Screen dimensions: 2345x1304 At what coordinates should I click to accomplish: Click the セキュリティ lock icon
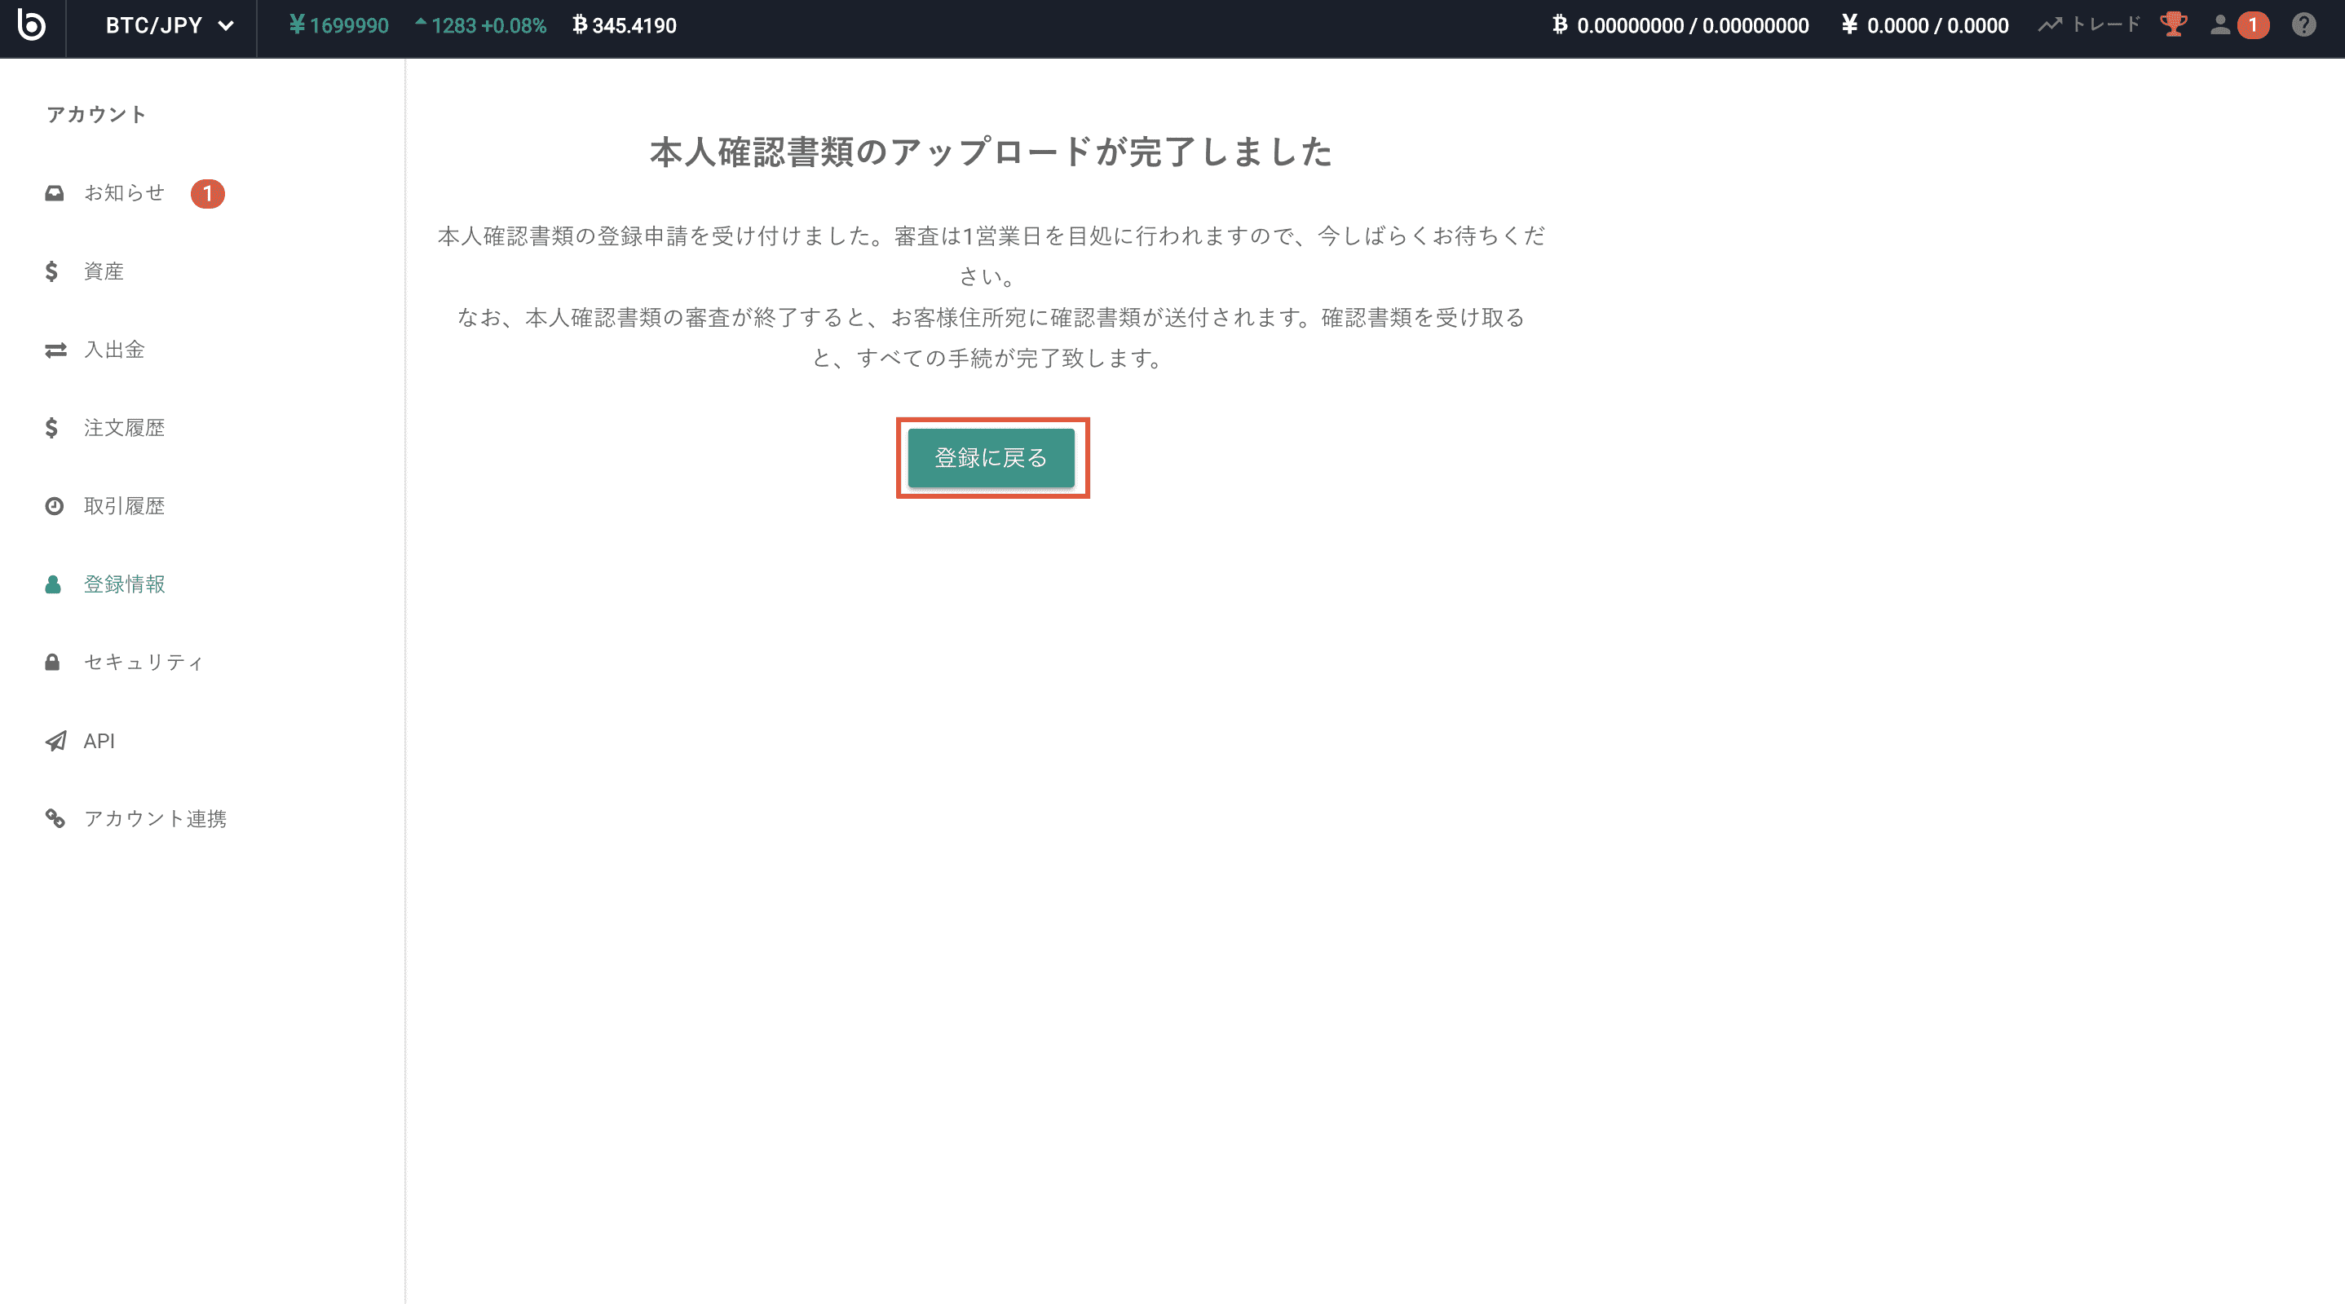click(53, 663)
